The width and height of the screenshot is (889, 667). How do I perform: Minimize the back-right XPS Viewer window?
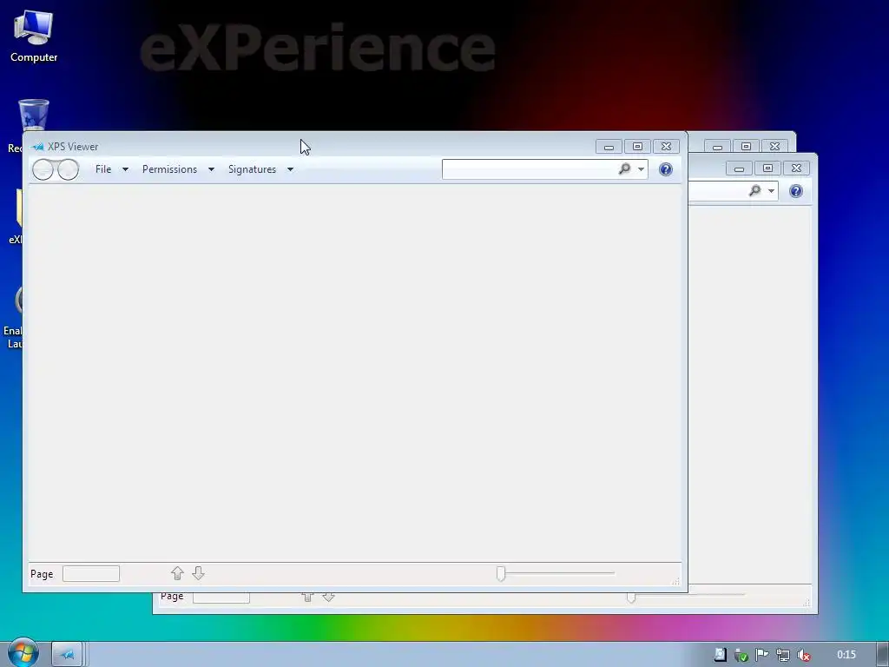(x=739, y=168)
